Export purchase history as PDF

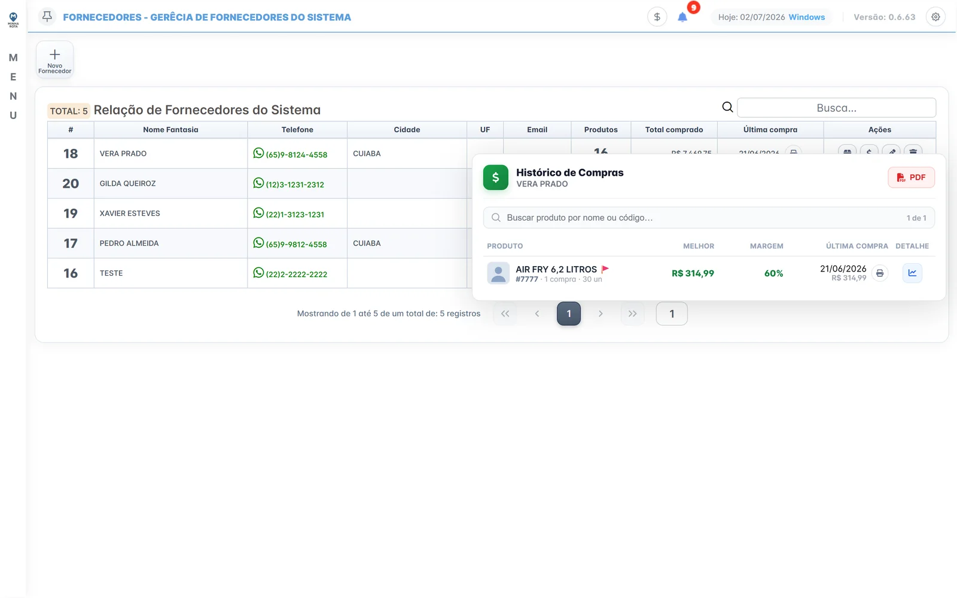click(911, 178)
